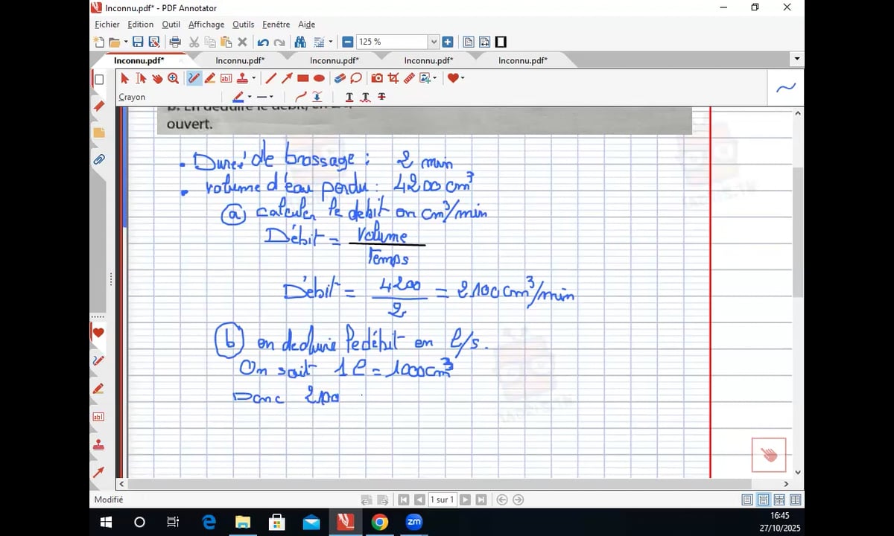Viewport: 894px width, 536px height.
Task: Print the document with the printer icon
Action: (x=175, y=42)
